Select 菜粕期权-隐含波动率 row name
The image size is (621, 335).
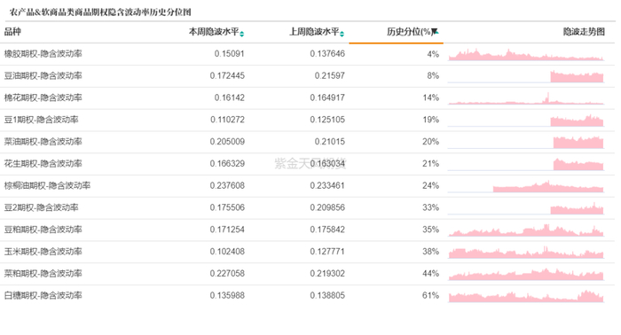point(43,273)
